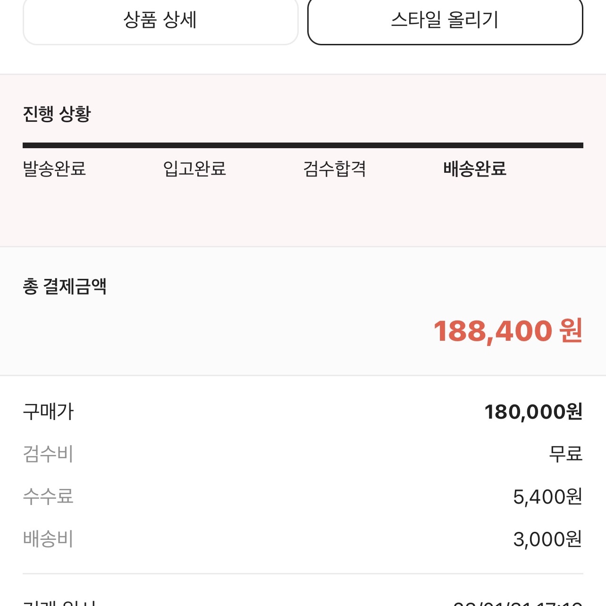Viewport: 606px width, 606px height.
Task: Open the 상품 상세 button
Action: pyautogui.click(x=160, y=20)
